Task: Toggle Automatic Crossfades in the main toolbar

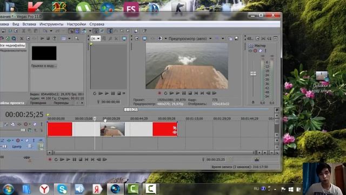Action: click(x=77, y=31)
